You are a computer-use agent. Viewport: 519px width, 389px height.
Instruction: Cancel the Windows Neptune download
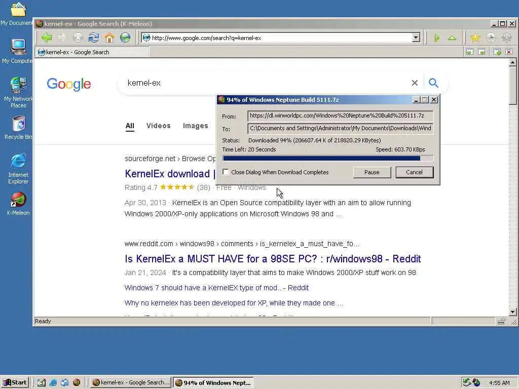pos(415,172)
